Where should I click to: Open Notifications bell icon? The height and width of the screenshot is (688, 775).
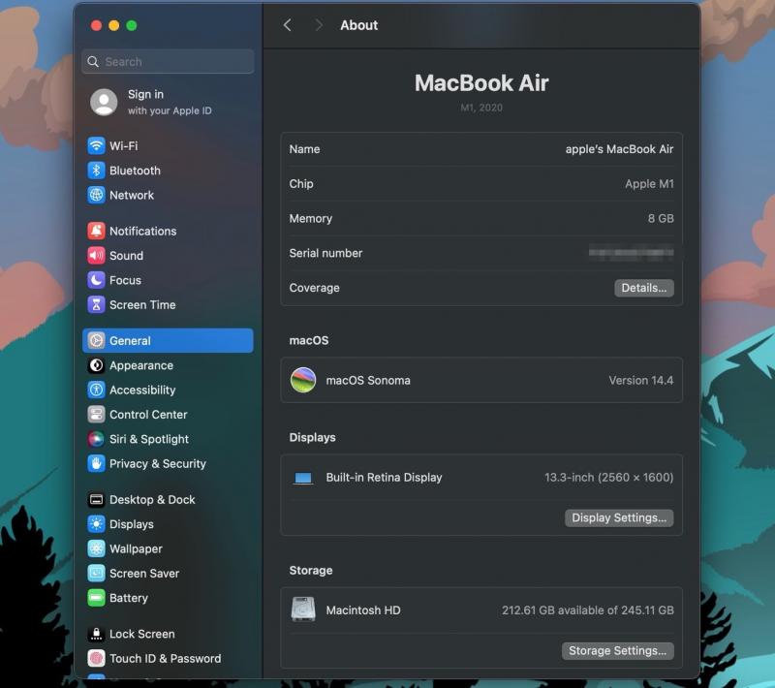coord(96,231)
